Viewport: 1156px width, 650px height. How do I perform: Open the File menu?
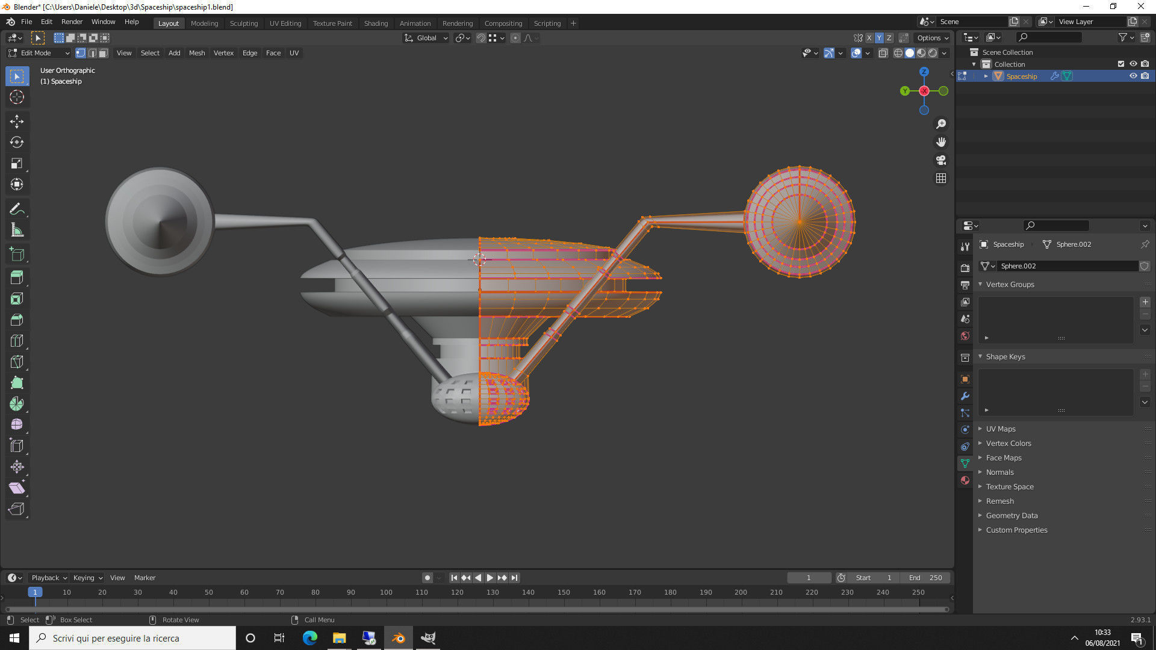click(x=26, y=22)
